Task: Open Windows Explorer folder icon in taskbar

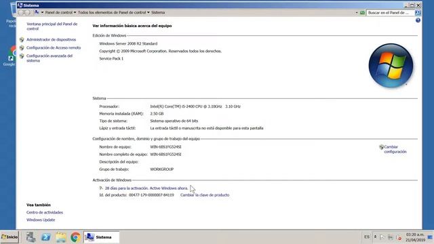Action: click(61, 237)
